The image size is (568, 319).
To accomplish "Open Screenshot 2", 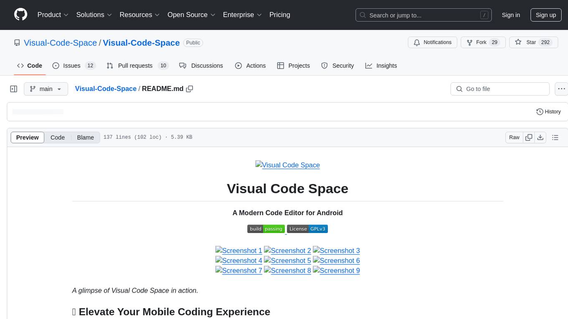I will (288, 251).
